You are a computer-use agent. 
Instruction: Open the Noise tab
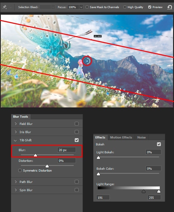[141, 137]
